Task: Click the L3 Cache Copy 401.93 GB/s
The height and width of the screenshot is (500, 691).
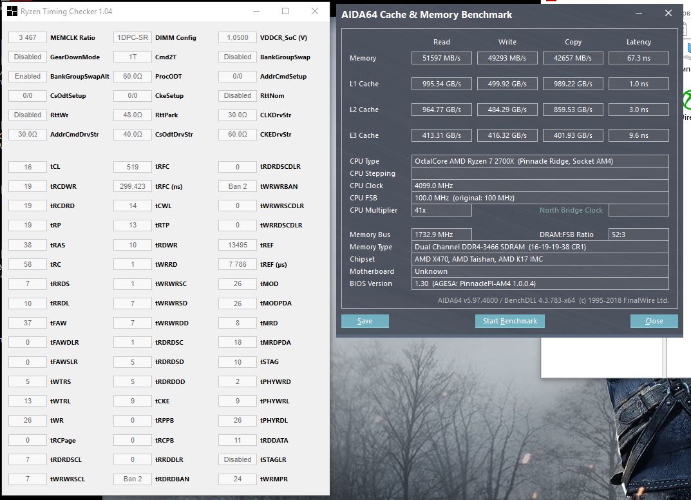Action: pyautogui.click(x=573, y=135)
